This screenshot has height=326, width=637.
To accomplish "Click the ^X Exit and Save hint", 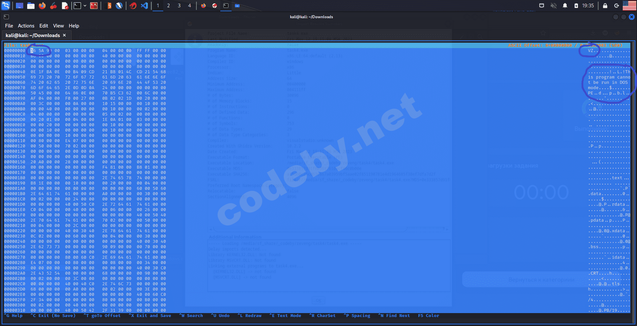I will point(150,316).
